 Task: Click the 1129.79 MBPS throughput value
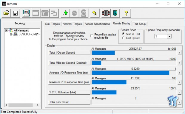[135, 59]
